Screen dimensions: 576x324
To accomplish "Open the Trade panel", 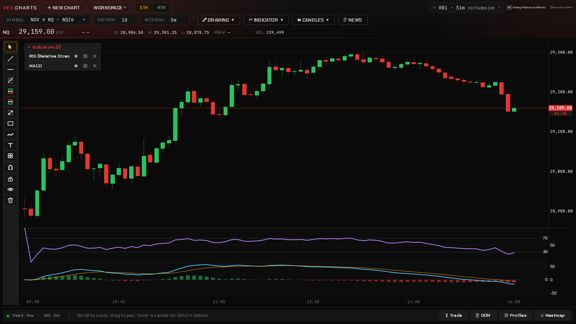I will [x=454, y=315].
